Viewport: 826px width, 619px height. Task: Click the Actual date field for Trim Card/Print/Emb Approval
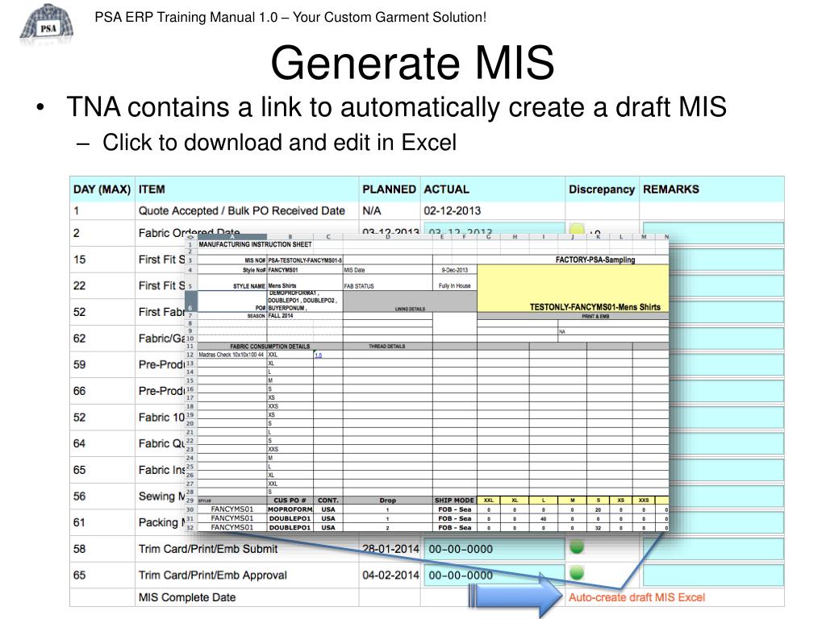494,575
